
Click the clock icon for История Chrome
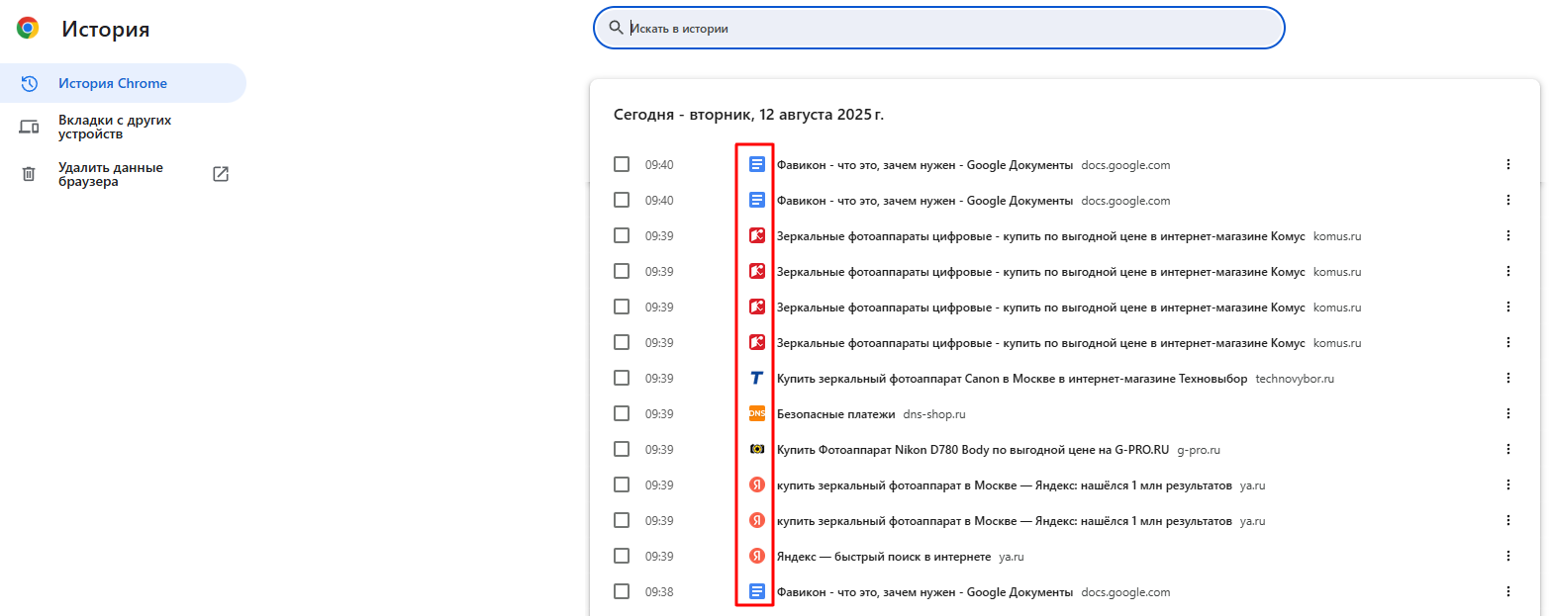coord(29,84)
